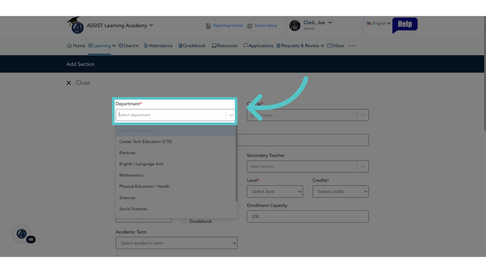Expand the ASSIST Learning Academy school chevron

tap(151, 25)
